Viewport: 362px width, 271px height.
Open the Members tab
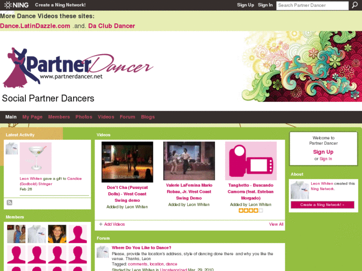(x=59, y=117)
